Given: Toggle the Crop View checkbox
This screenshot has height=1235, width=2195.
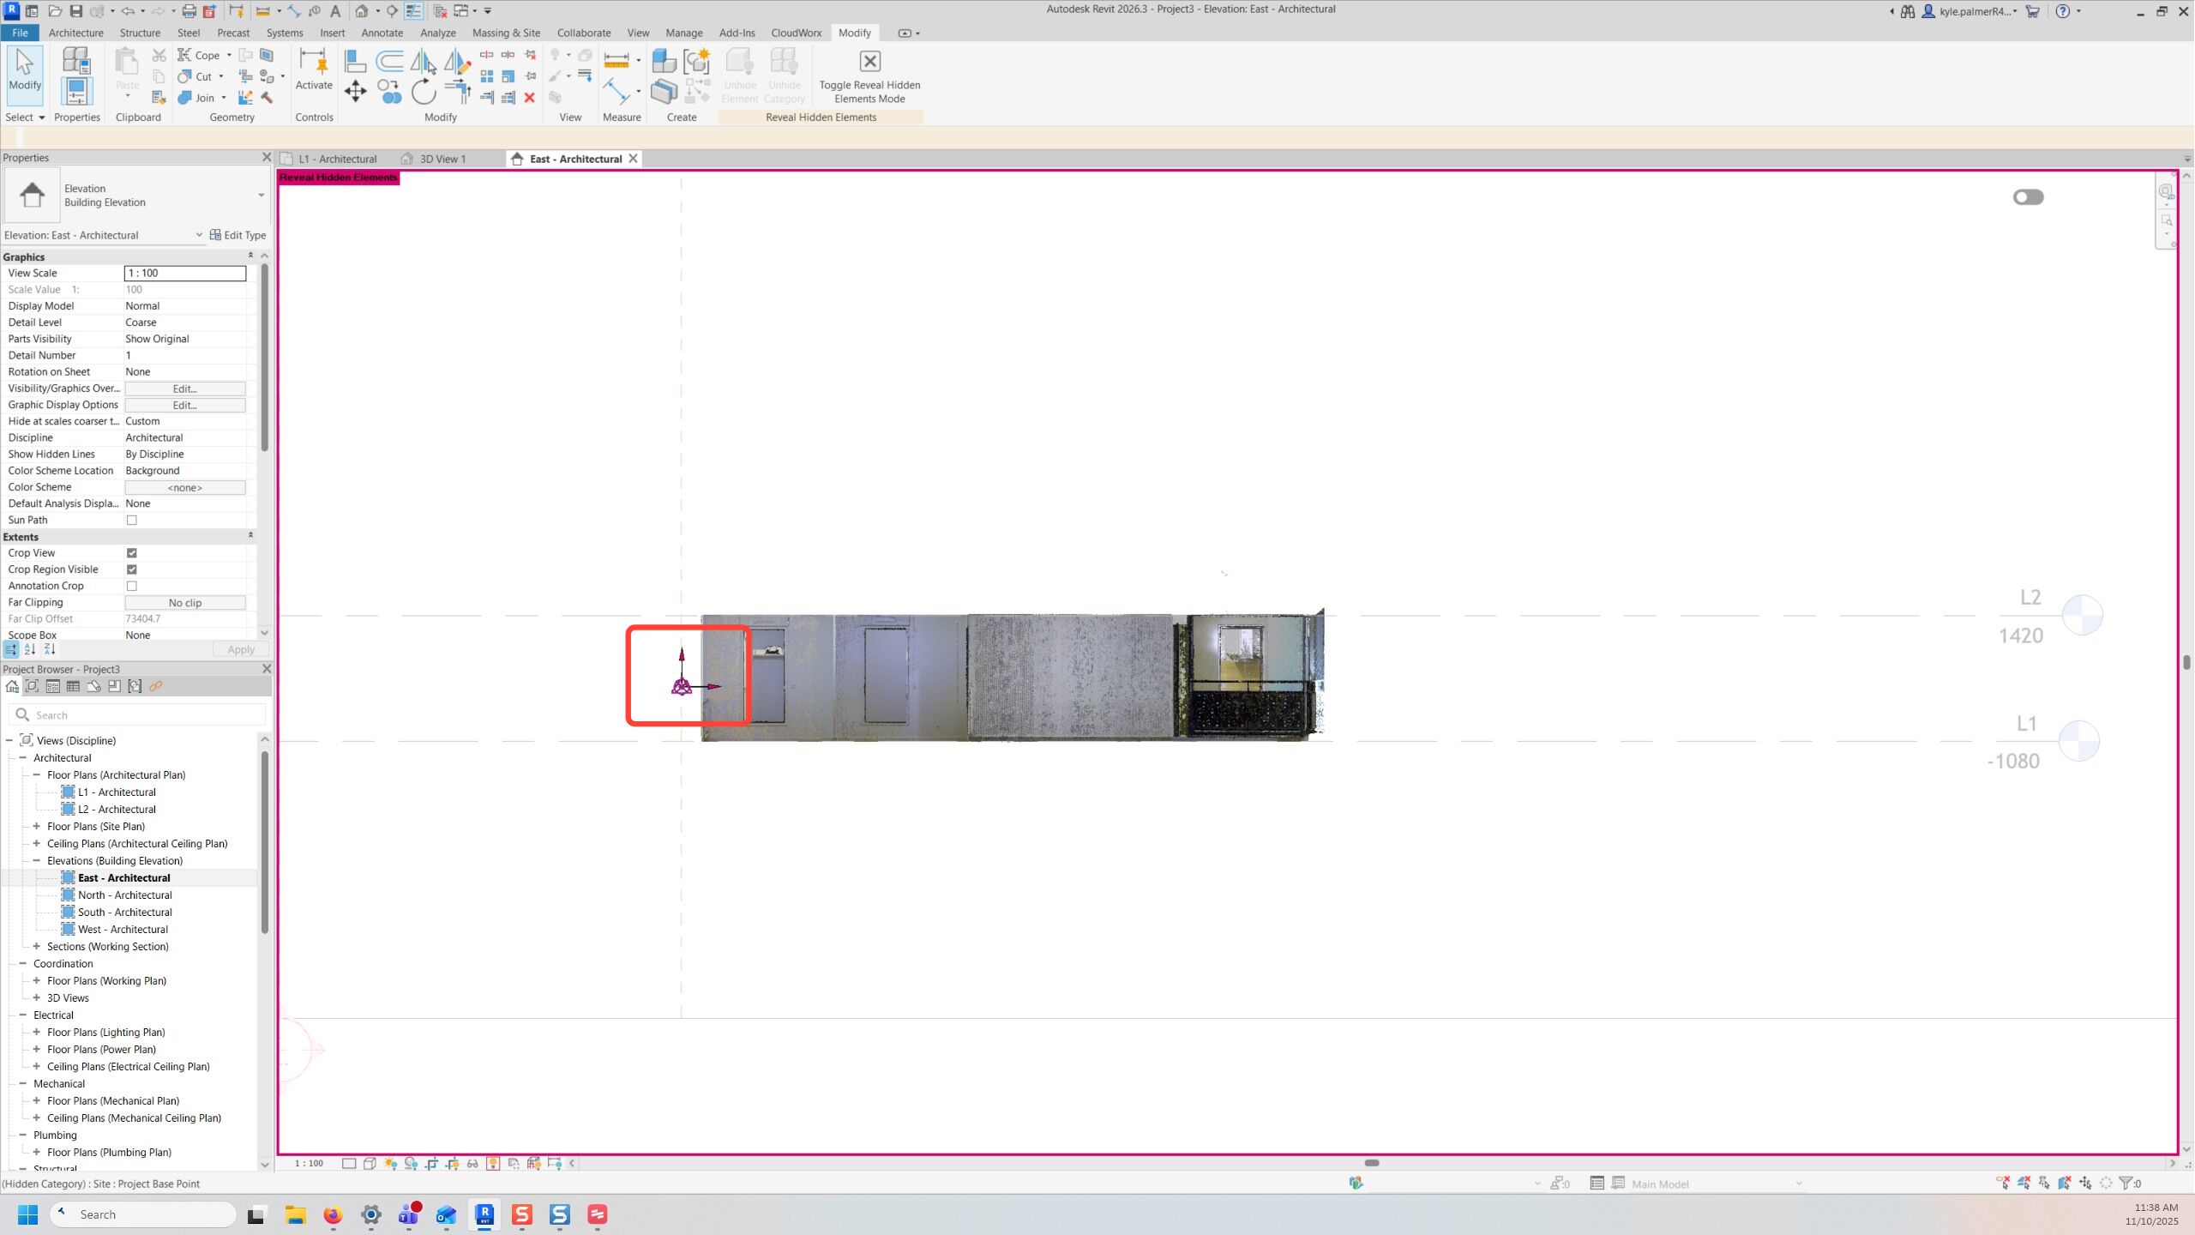Looking at the screenshot, I should [x=132, y=553].
